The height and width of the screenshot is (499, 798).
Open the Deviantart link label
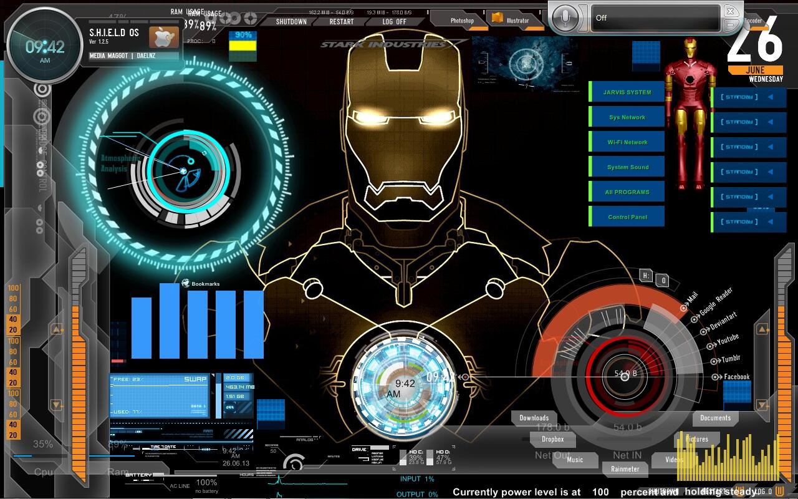point(723,321)
